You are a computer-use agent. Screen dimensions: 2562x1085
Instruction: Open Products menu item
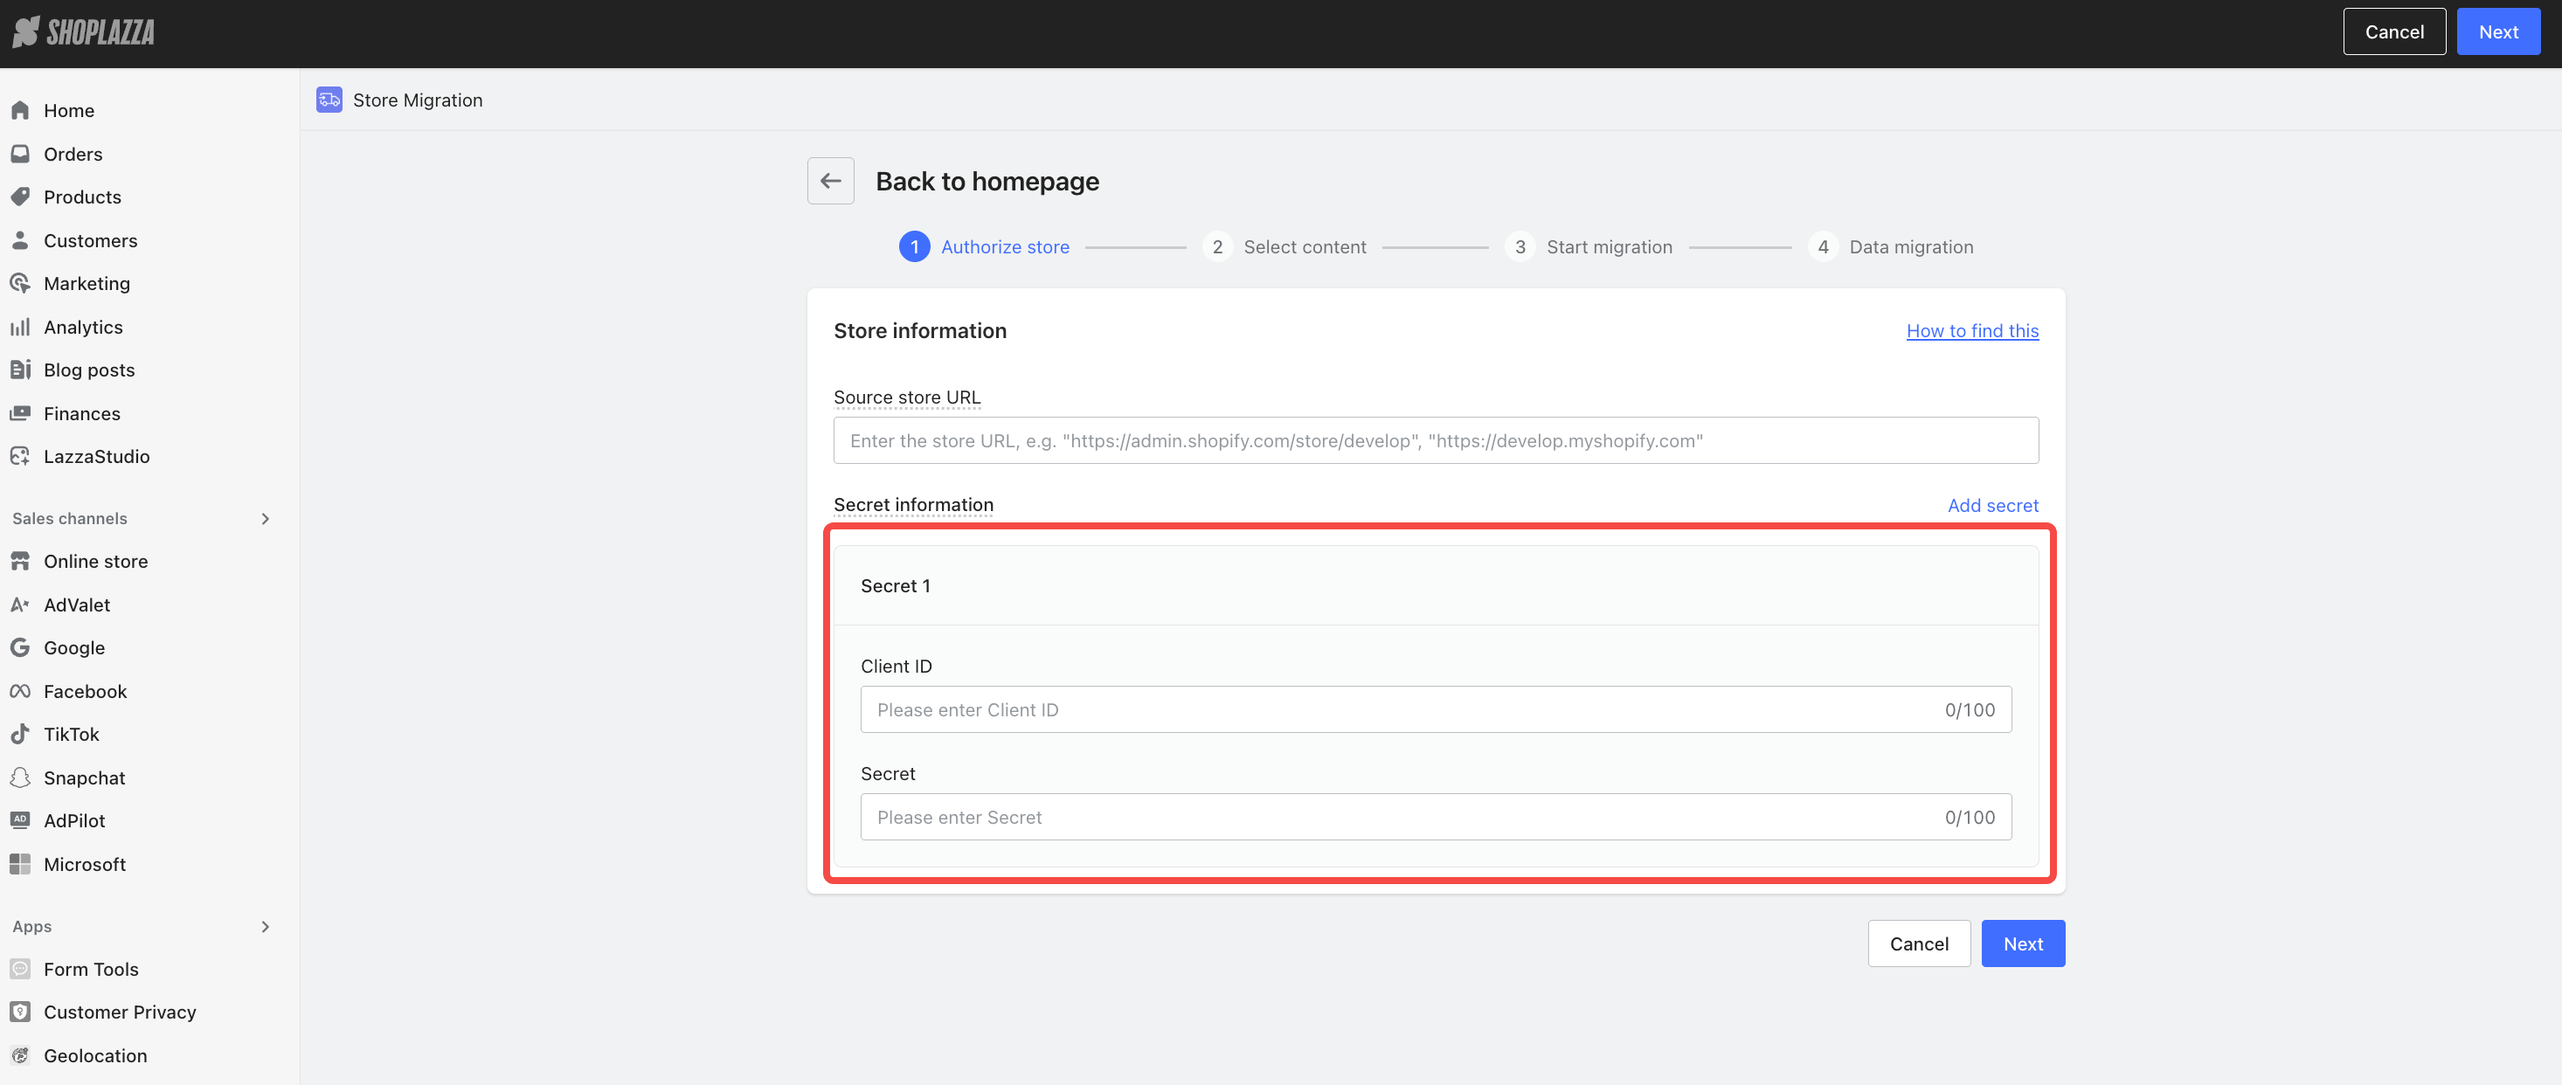pyautogui.click(x=82, y=197)
